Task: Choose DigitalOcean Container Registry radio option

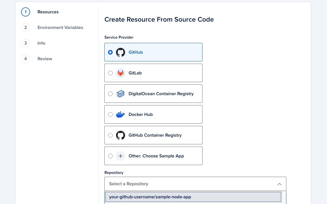Action: pos(110,94)
